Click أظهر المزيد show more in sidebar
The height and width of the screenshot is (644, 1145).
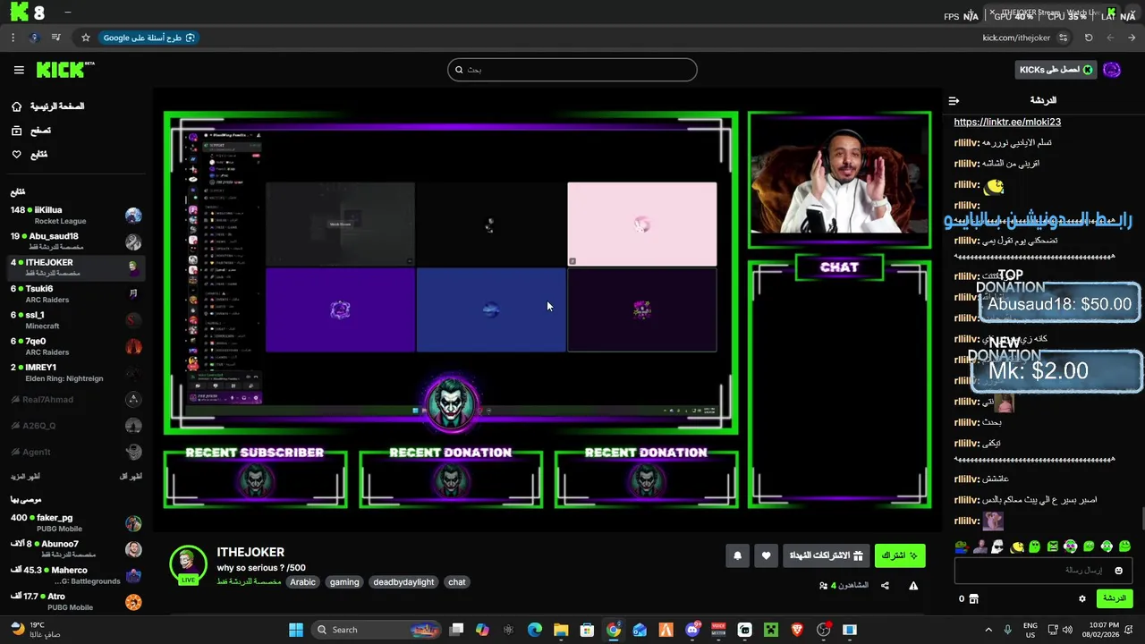25,477
